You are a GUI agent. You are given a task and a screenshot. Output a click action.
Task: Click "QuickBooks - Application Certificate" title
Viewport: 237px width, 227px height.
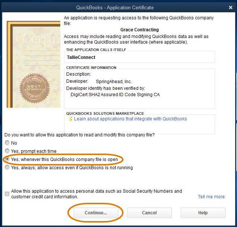[115, 7]
